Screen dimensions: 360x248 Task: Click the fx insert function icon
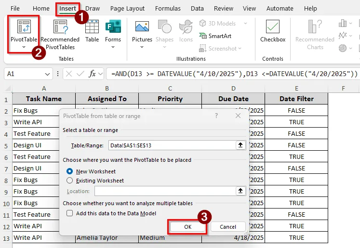coord(92,74)
